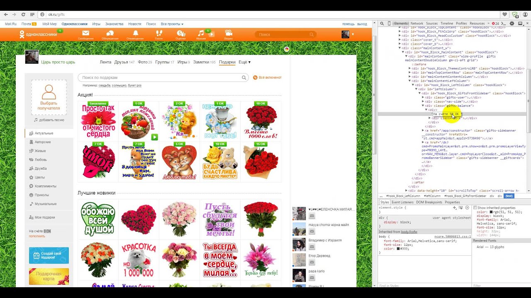This screenshot has width=531, height=298.
Task: Open the Event Listeners tab
Action: (x=402, y=202)
